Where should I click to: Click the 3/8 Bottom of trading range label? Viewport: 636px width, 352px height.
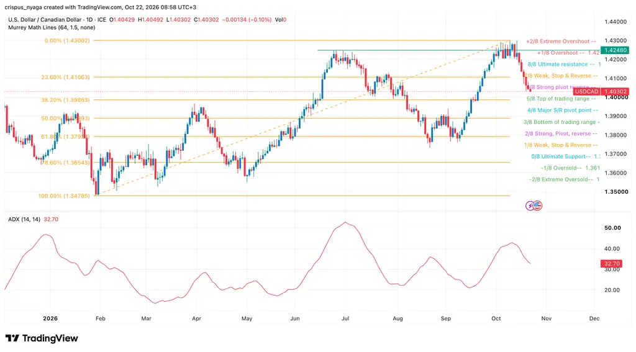point(561,122)
